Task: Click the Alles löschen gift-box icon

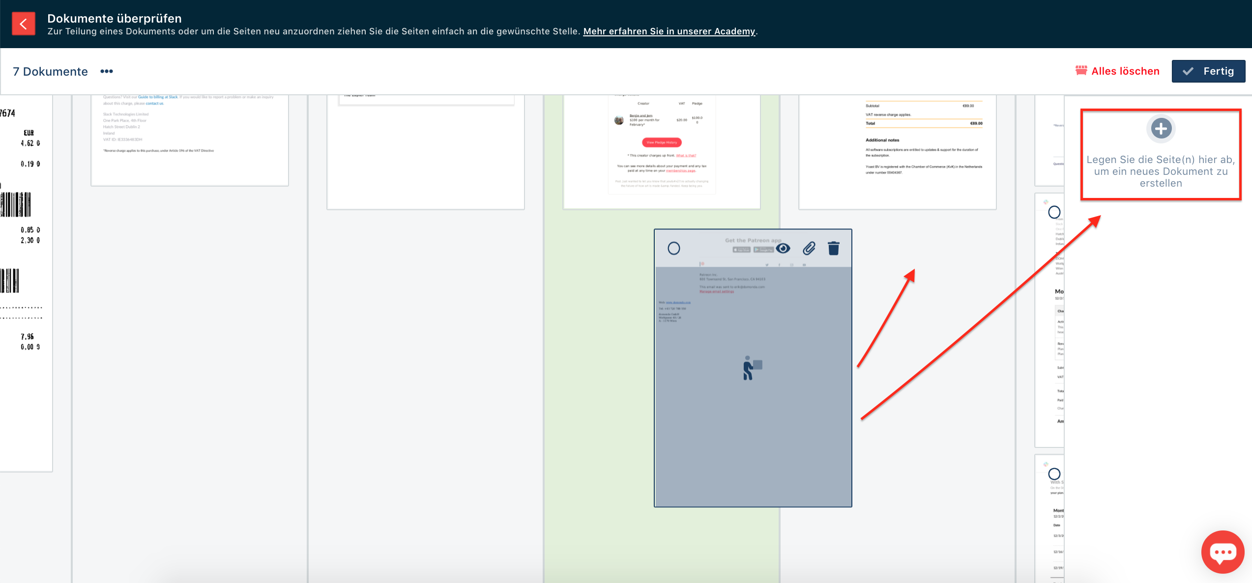Action: (1081, 71)
